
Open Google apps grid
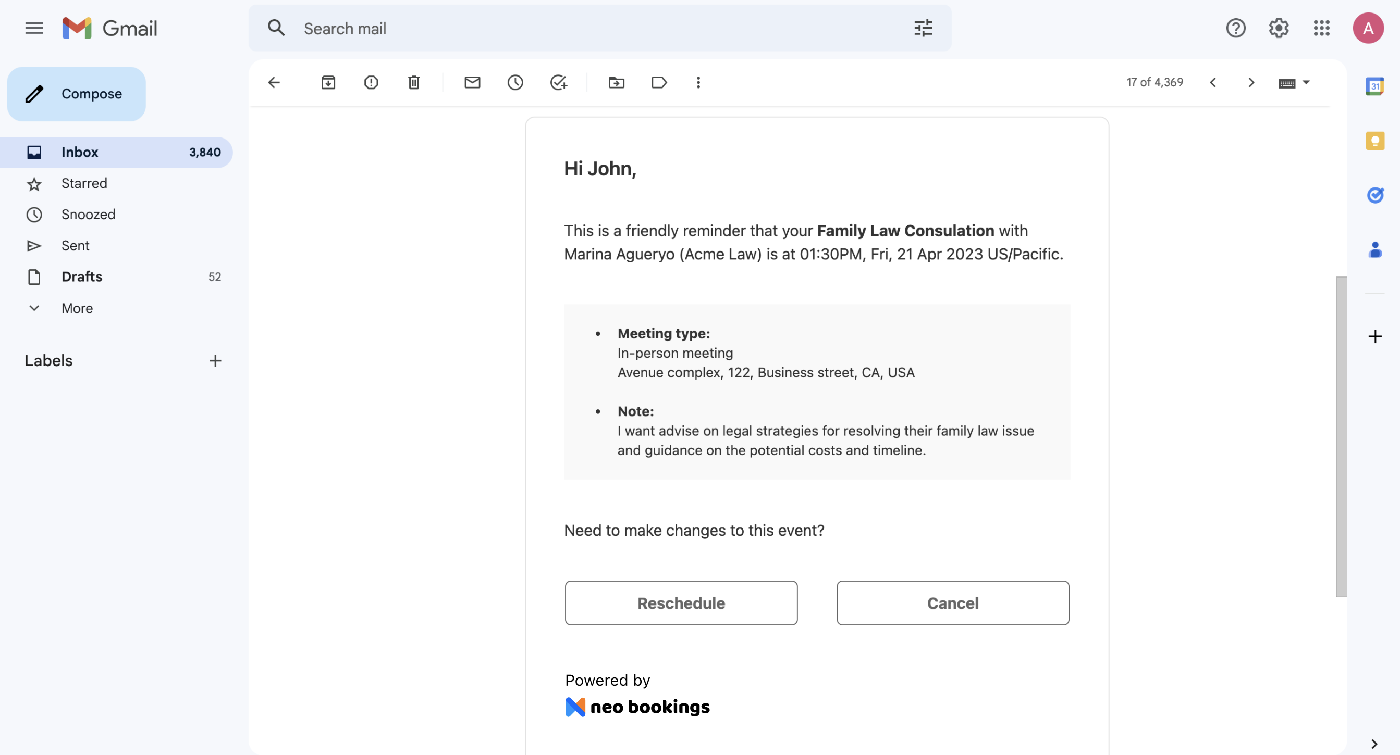click(x=1321, y=28)
